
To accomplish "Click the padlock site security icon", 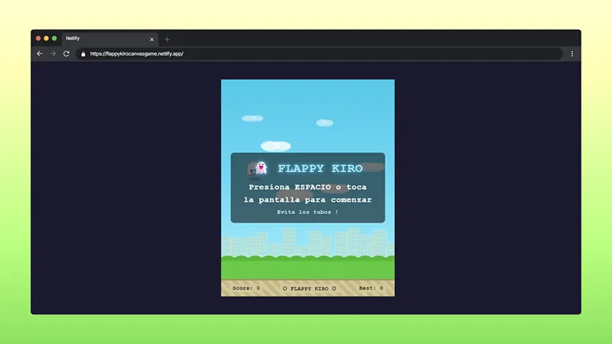I will [83, 54].
